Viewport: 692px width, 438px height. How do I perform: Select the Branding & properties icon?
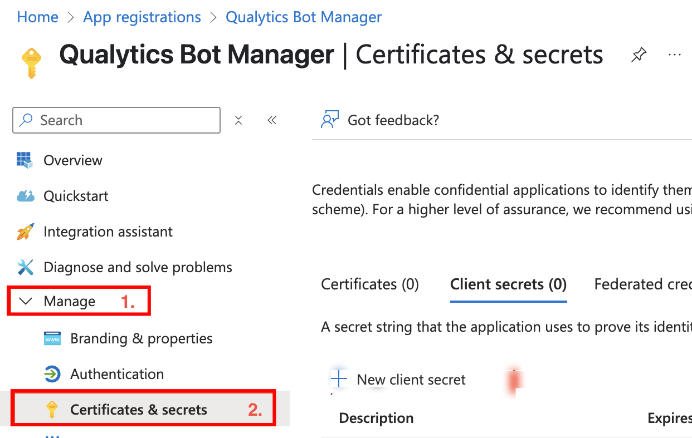(x=52, y=338)
